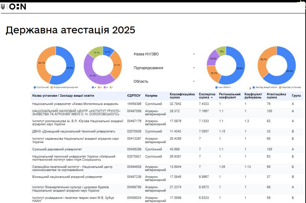Open the 'Назва НУ/ЗВО' dropdown filter

[164, 54]
